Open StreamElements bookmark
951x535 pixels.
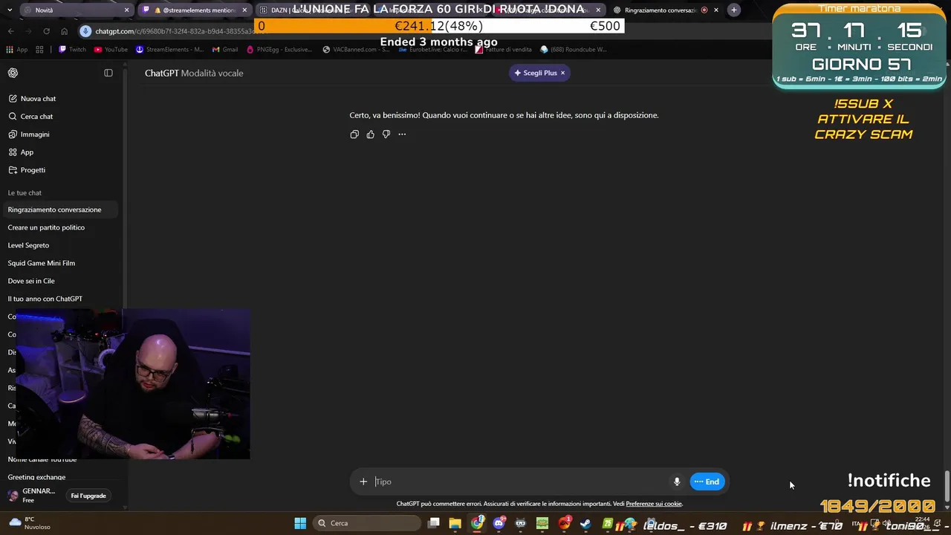(x=170, y=50)
